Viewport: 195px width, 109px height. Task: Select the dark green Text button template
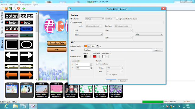point(27,35)
